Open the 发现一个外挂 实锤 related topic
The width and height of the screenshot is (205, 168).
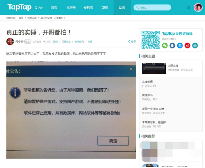[x=153, y=109]
